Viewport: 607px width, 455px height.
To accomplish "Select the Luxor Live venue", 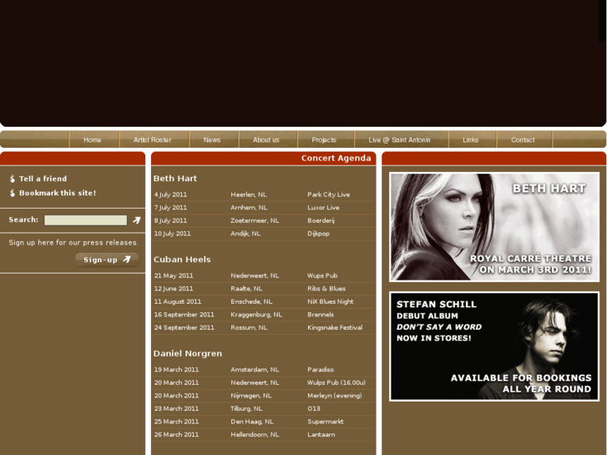I will 323,208.
